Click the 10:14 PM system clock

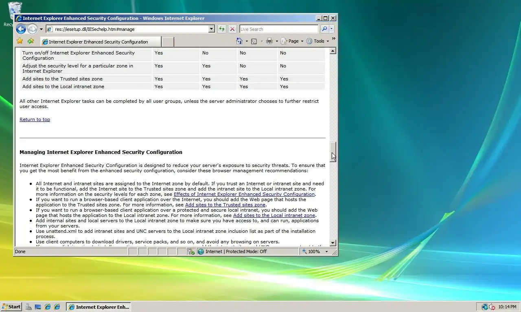coord(507,307)
